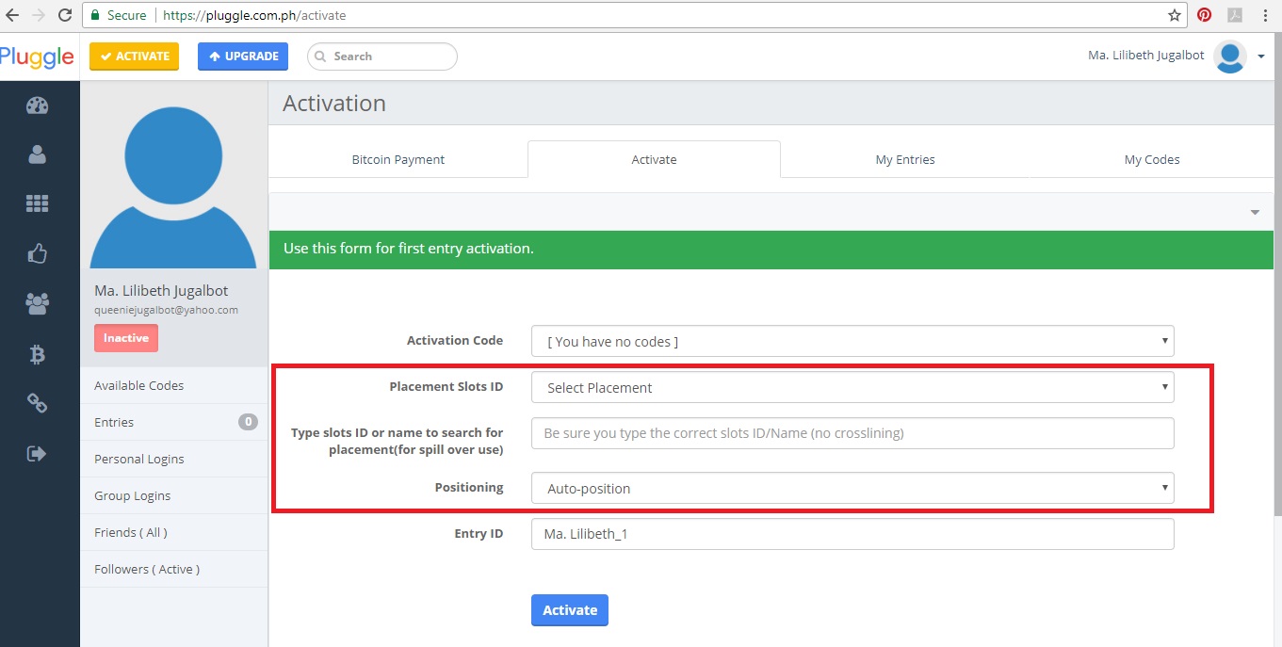Click the user avatar in top bar
1282x647 pixels.
1230,57
